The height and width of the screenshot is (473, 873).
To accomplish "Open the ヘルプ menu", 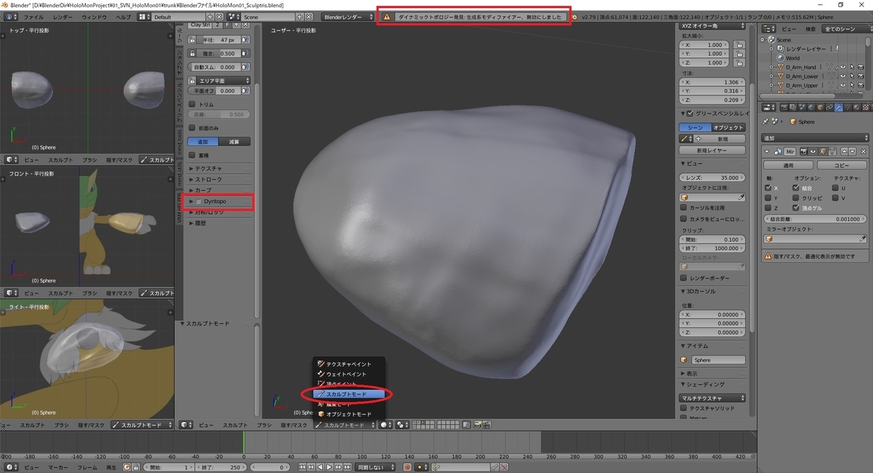I will tap(124, 16).
